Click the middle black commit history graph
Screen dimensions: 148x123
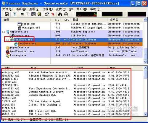pos(112,14)
